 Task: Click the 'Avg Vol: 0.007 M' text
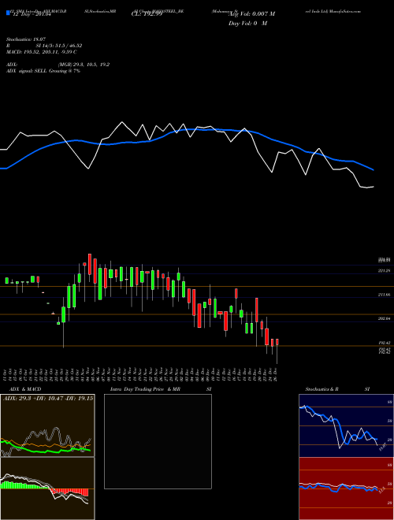251,14
